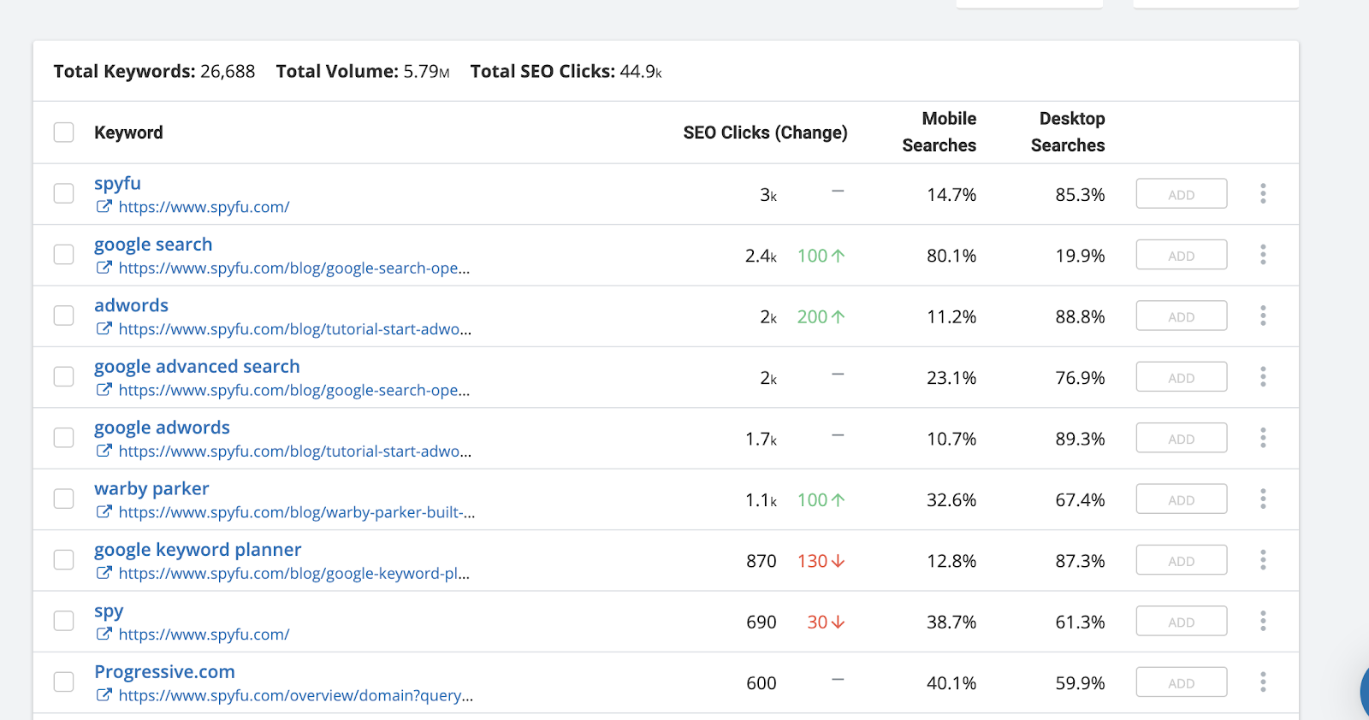Image resolution: width=1369 pixels, height=720 pixels.
Task: Check the box for warby parker keyword
Action: pos(63,499)
